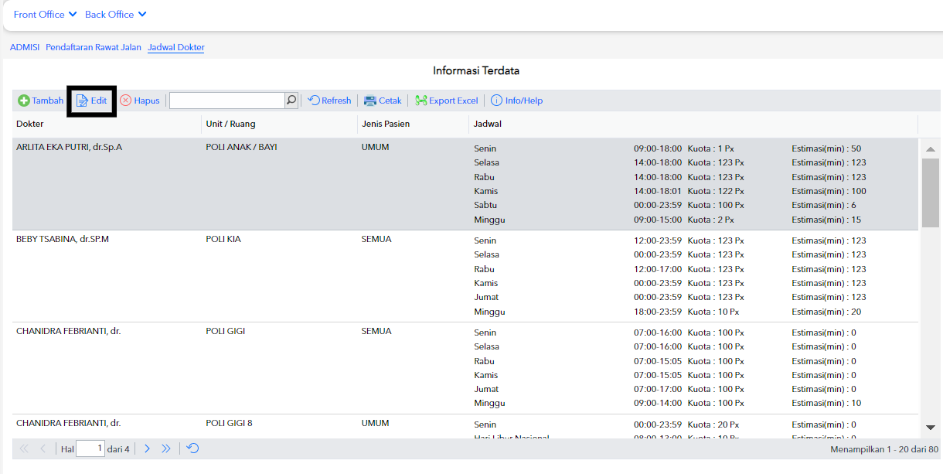
Task: Click schedule time 12:00-17:00
Action: (658, 269)
